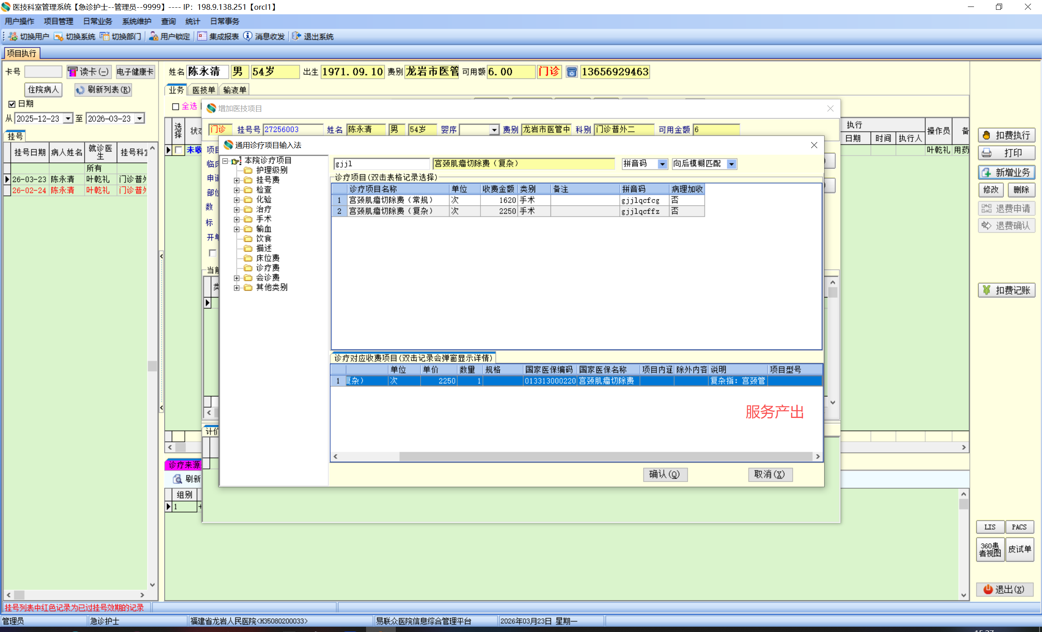Viewport: 1042px width, 632px height.
Task: Open the 向后模糊匹配 match-mode dropdown
Action: pos(731,164)
